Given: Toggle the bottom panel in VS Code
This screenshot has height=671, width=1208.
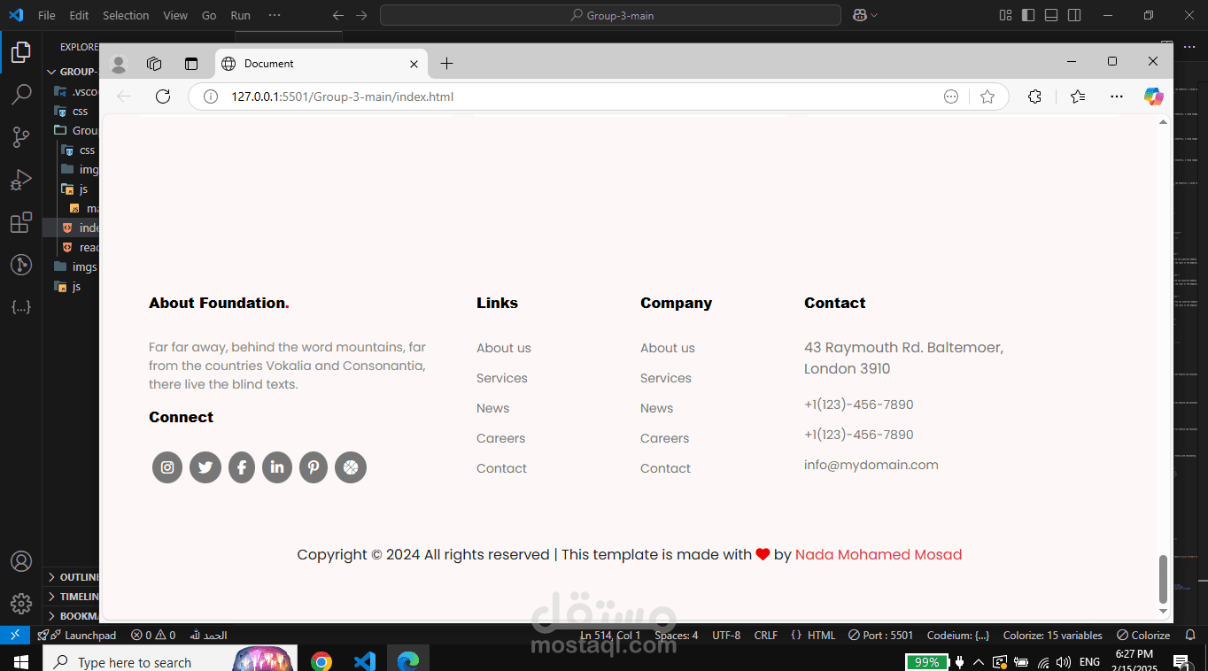Looking at the screenshot, I should point(1051,15).
